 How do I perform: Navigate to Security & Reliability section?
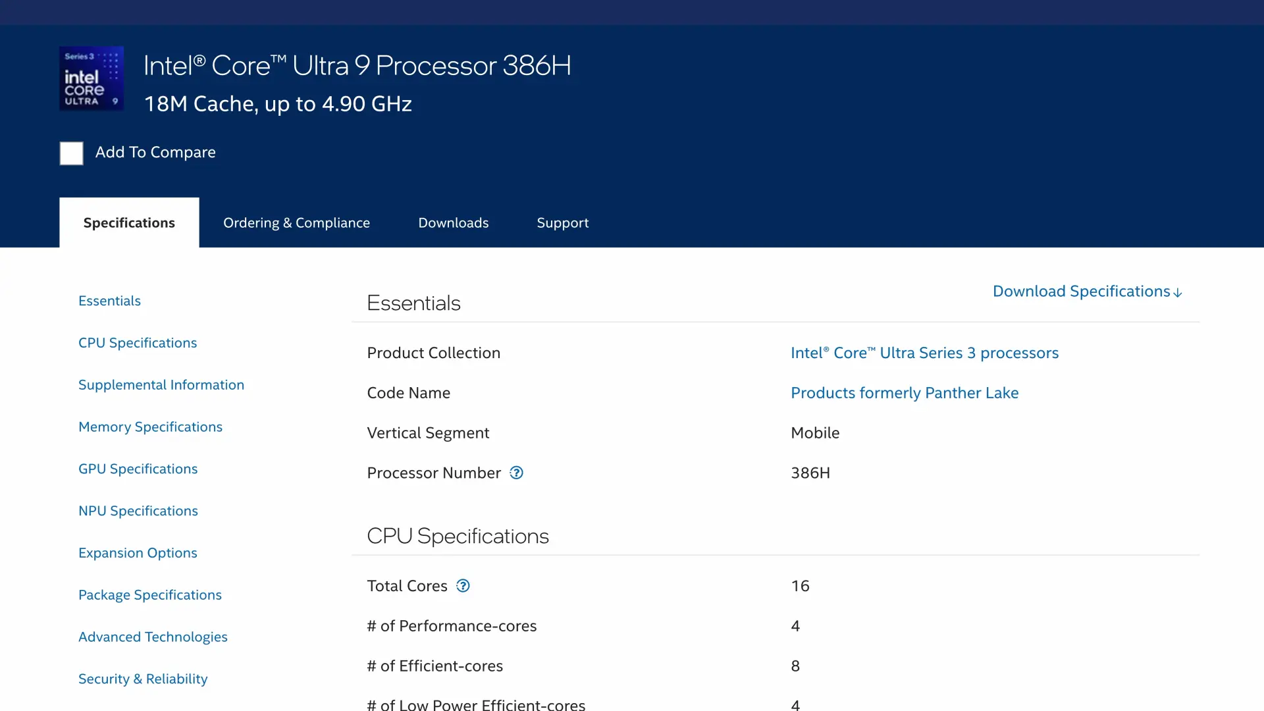143,679
